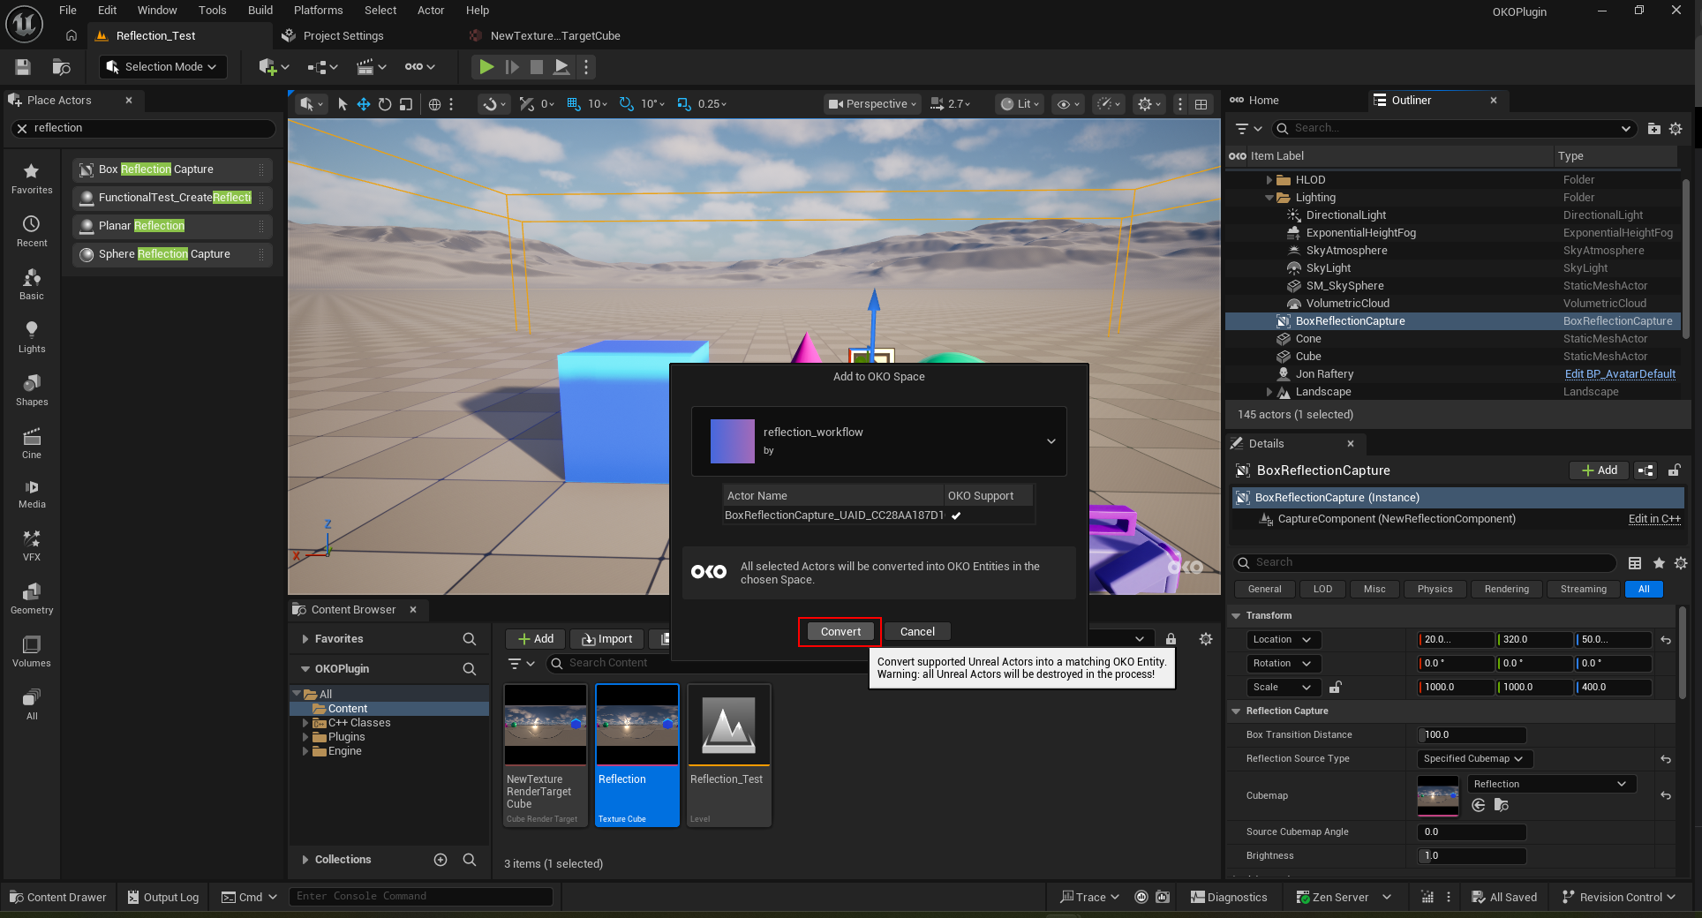Click the Box Transition Distance slider
Viewport: 1702px width, 918px height.
click(1472, 735)
